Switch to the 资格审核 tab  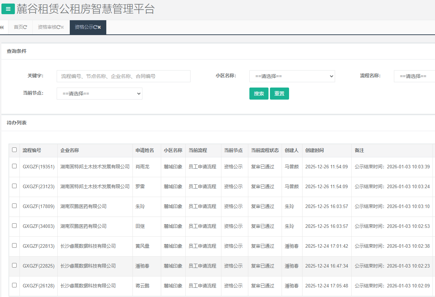(x=47, y=27)
